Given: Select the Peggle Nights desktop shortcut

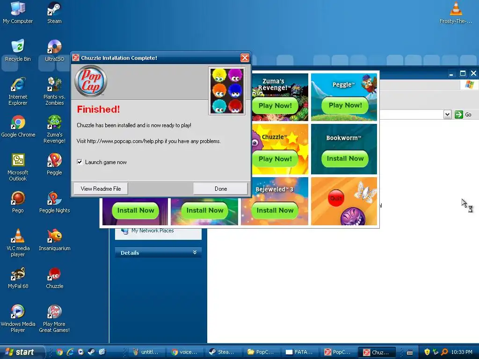Looking at the screenshot, I should coord(54,202).
